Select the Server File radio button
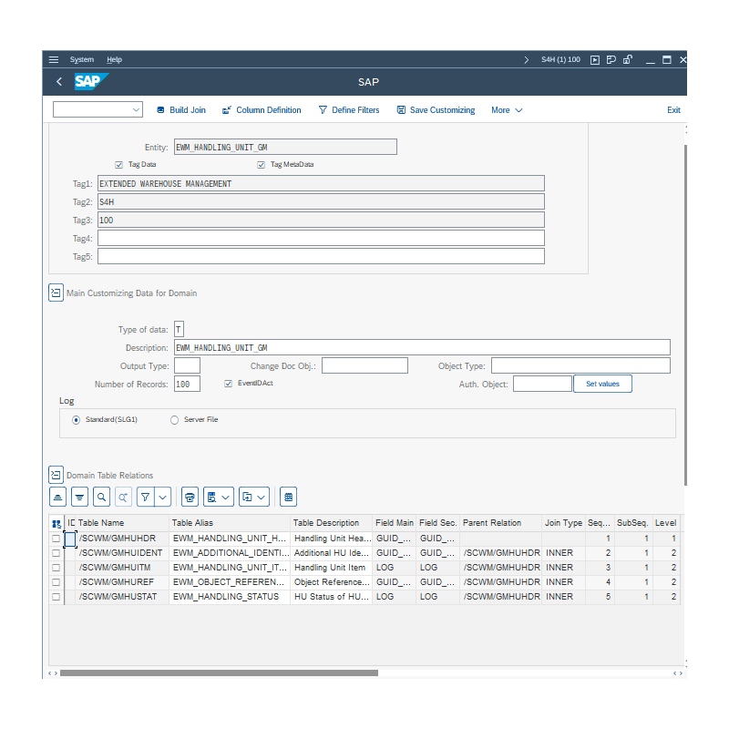The width and height of the screenshot is (729, 729). click(175, 420)
